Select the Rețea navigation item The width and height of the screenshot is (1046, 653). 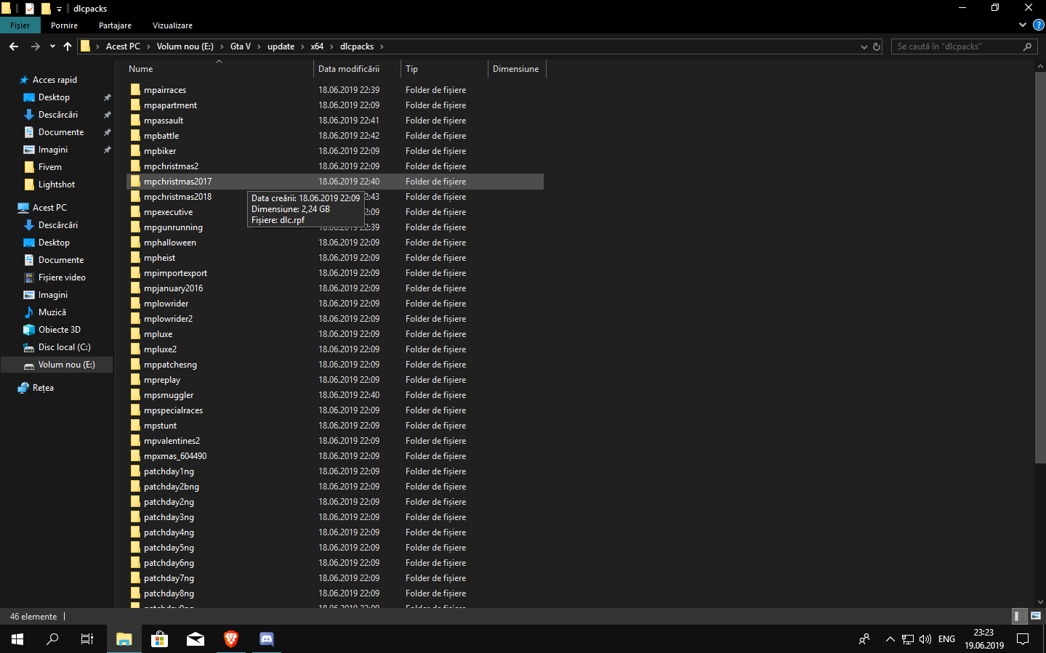43,388
